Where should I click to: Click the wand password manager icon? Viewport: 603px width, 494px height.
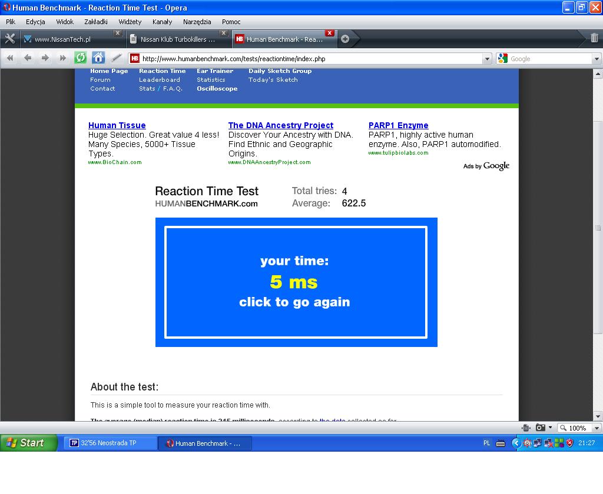(x=117, y=58)
